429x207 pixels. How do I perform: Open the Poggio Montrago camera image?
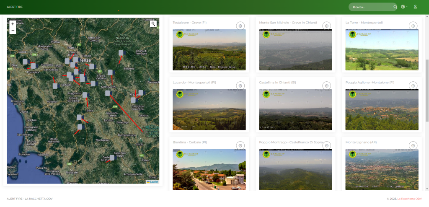[295, 169]
